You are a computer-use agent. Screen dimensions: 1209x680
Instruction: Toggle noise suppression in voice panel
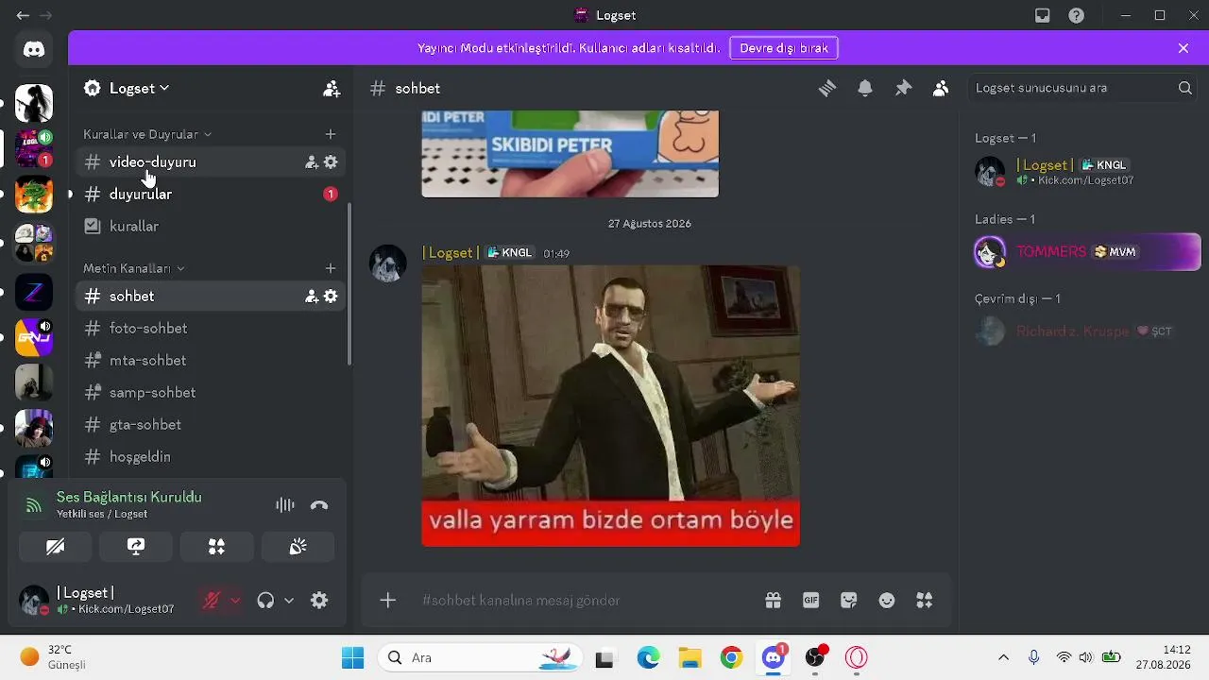coord(285,505)
